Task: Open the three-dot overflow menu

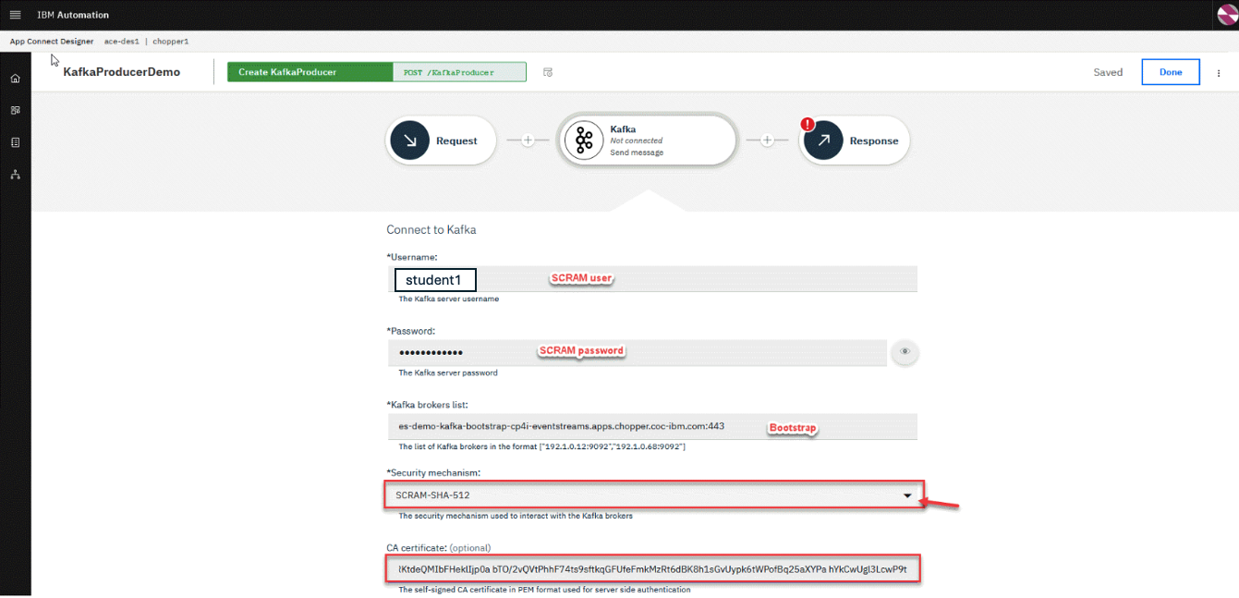Action: coord(1219,73)
